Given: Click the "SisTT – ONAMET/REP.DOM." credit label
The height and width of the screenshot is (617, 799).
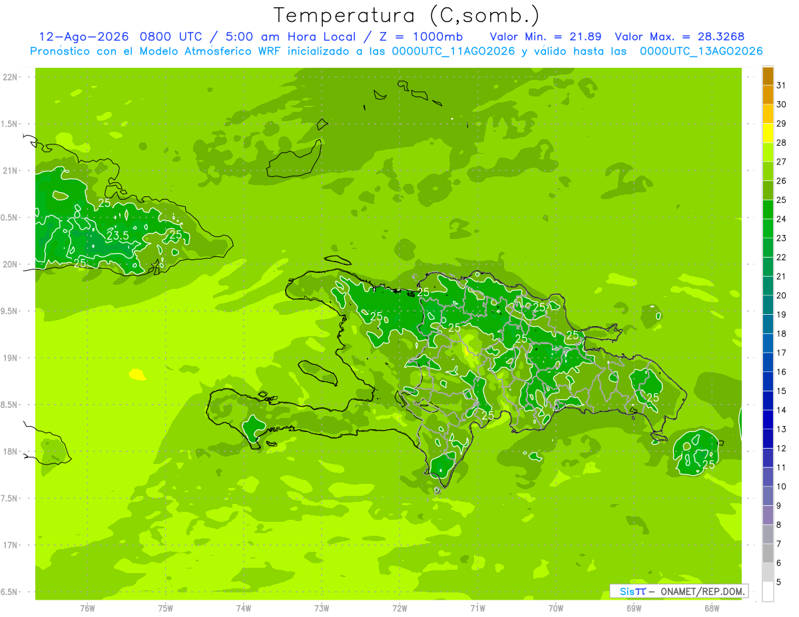Looking at the screenshot, I should coord(679,591).
